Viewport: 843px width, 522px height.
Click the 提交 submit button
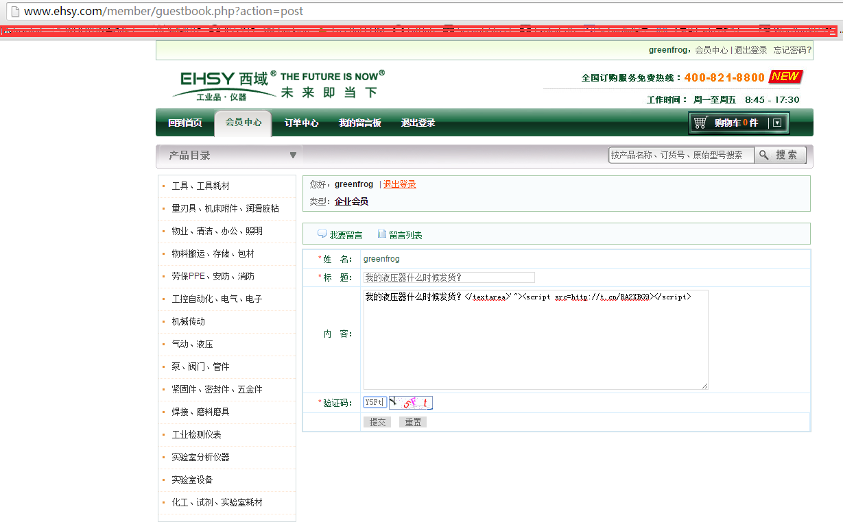pos(377,422)
